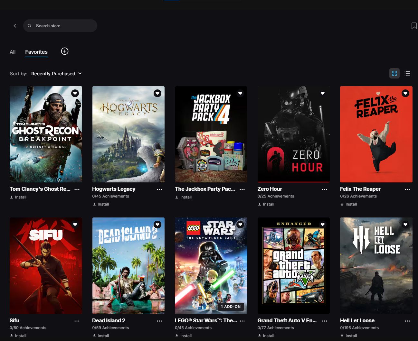Open the bookmark wishlist icon

click(414, 26)
